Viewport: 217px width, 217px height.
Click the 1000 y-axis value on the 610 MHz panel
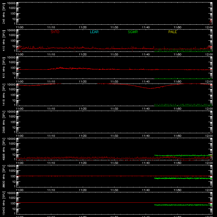pos(12,62)
